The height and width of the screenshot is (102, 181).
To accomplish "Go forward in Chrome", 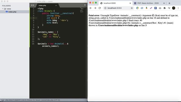I will [x=95, y=8].
